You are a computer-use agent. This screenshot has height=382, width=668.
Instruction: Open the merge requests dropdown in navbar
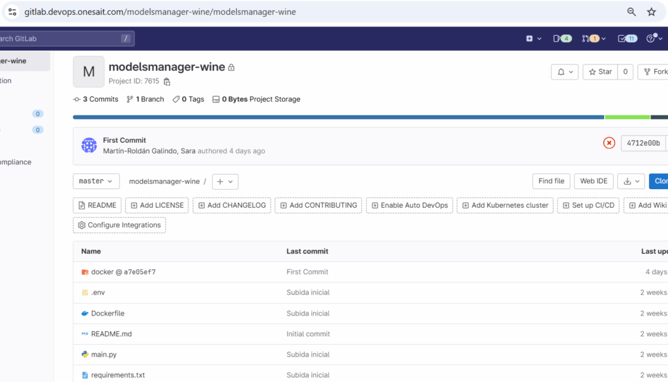point(594,38)
